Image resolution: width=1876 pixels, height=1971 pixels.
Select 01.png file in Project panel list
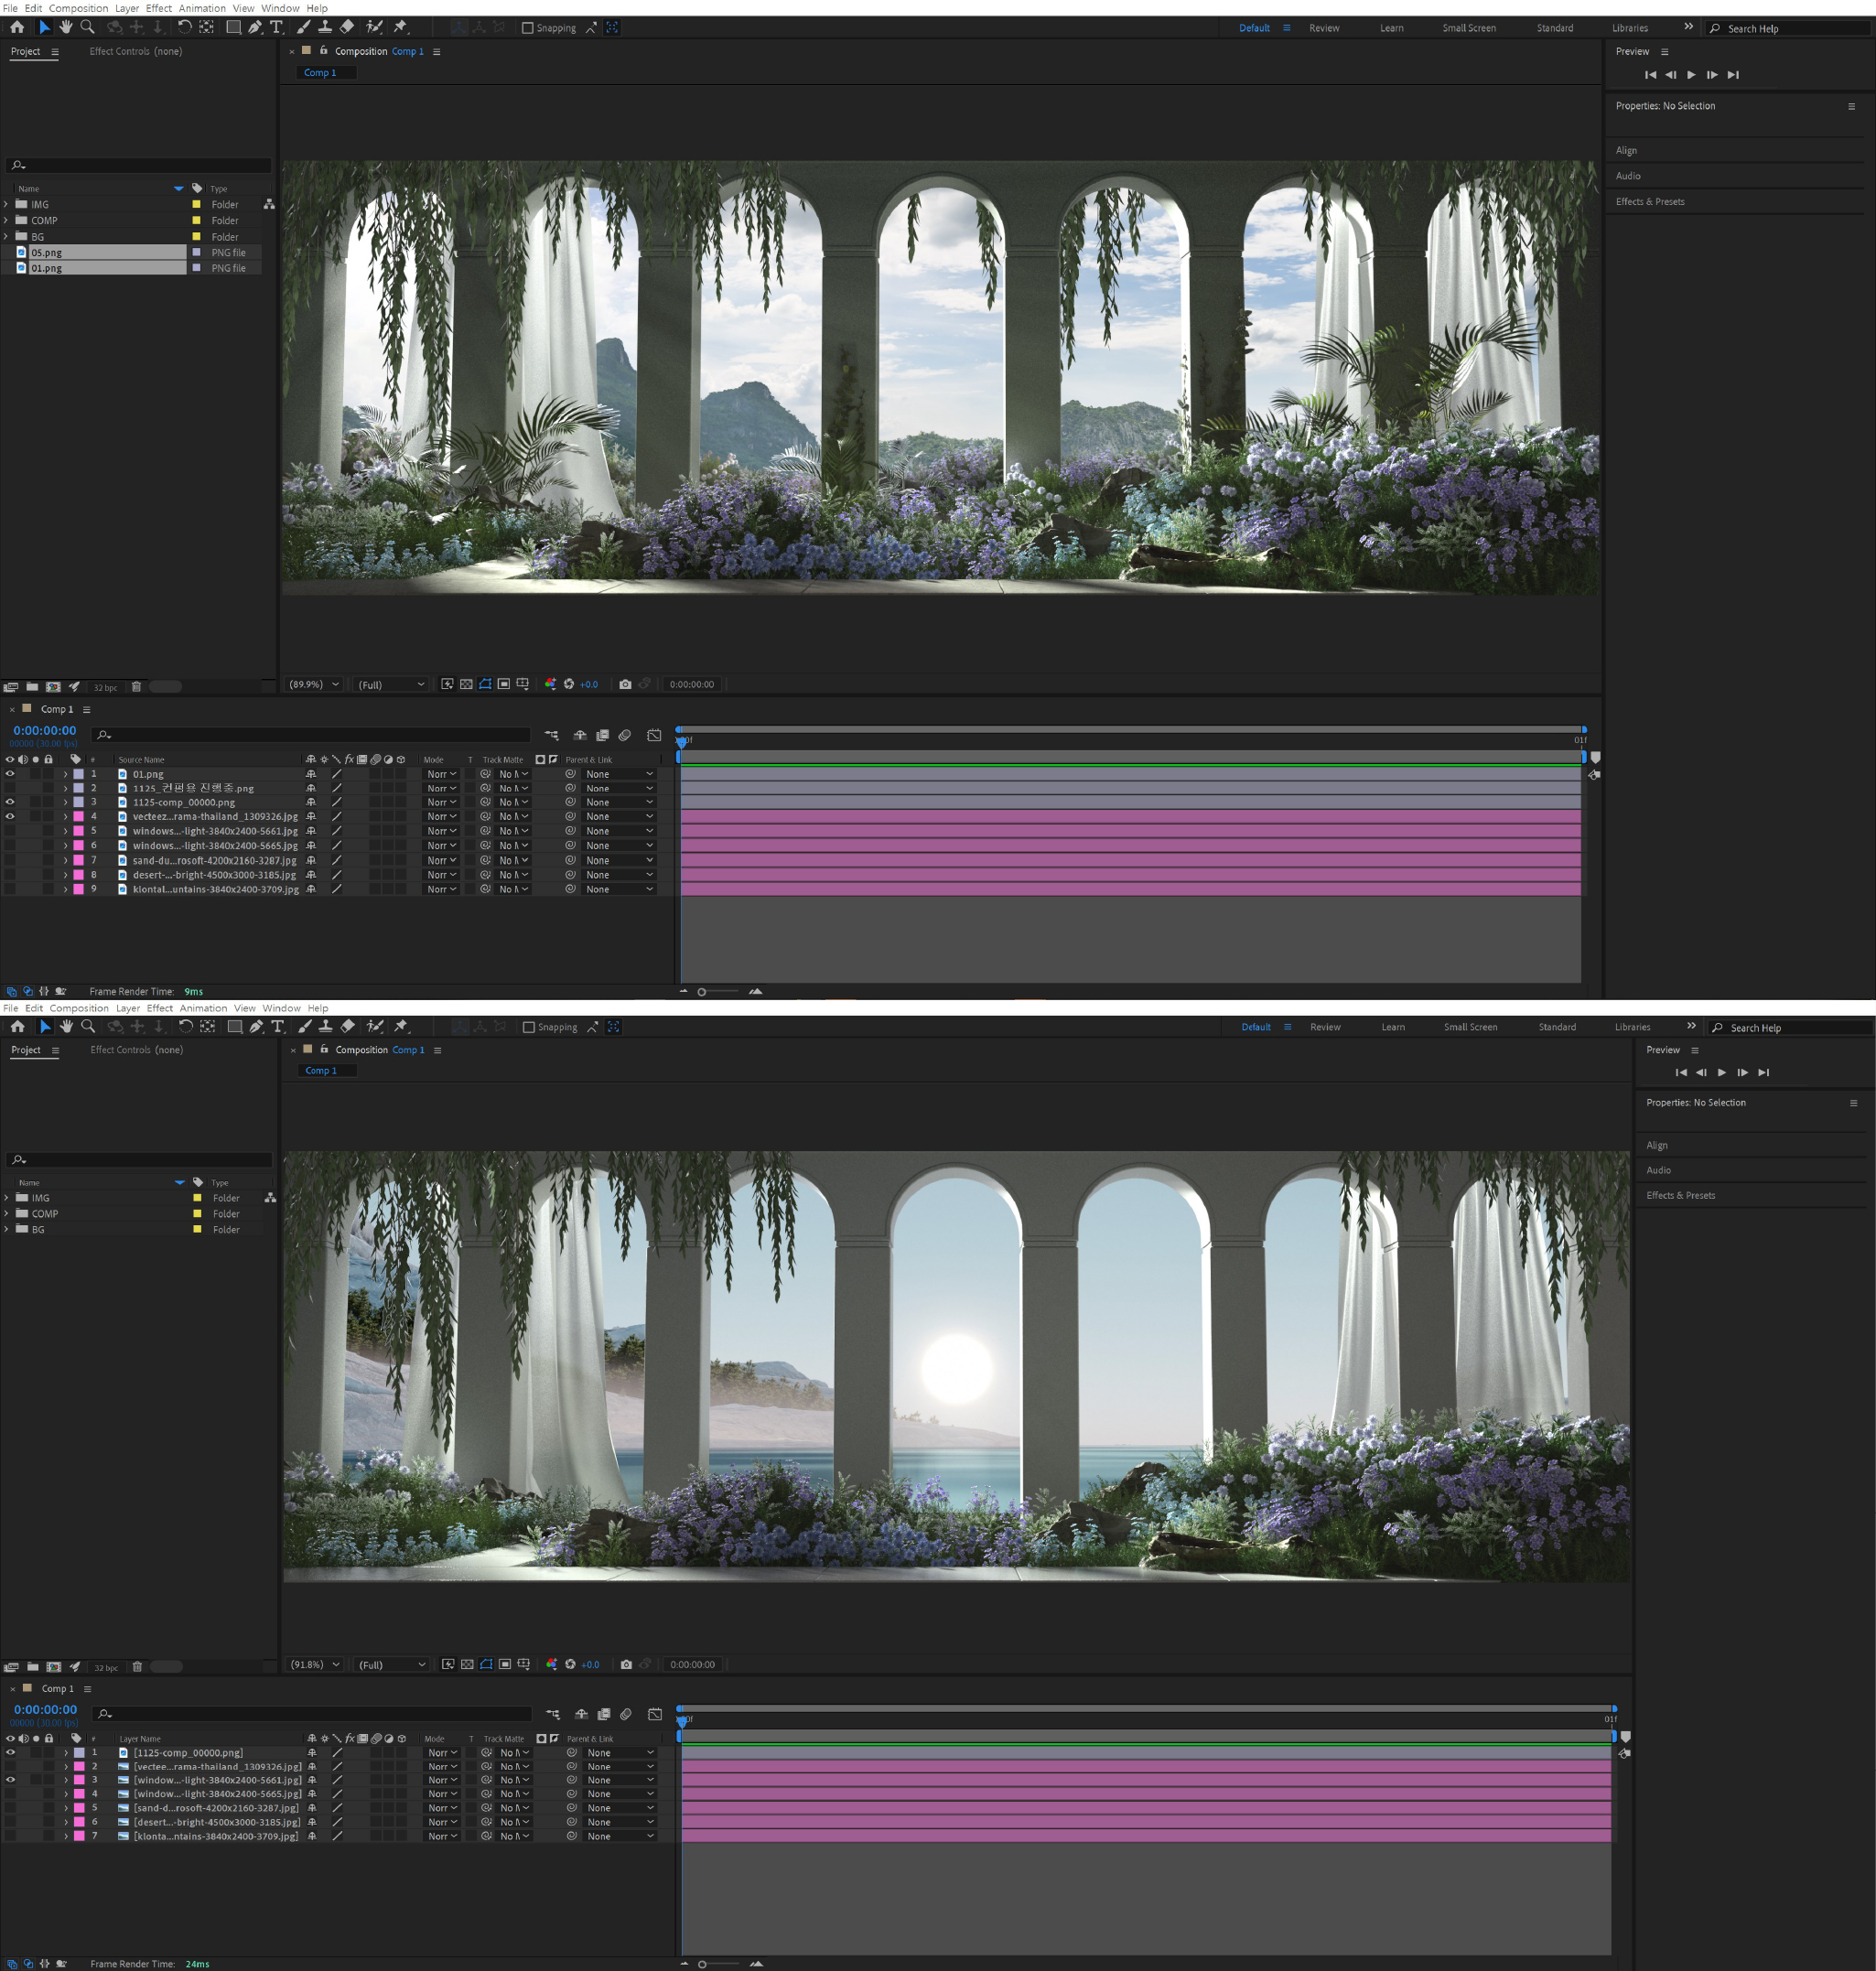pos(47,268)
